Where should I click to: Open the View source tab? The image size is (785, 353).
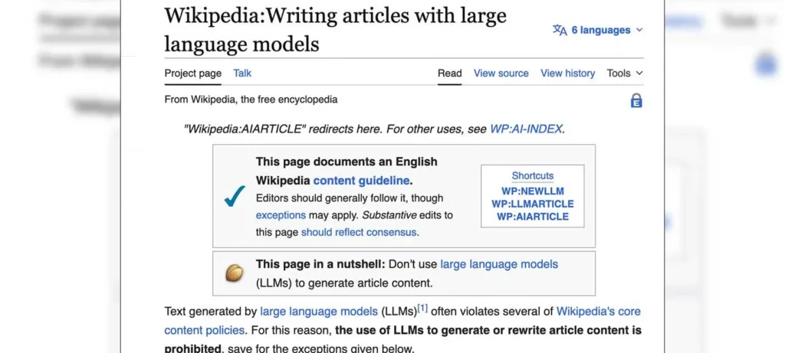[x=501, y=74]
